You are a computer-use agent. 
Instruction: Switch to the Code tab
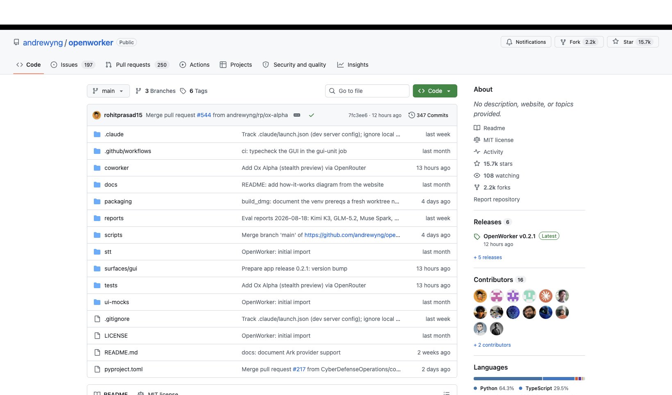28,65
